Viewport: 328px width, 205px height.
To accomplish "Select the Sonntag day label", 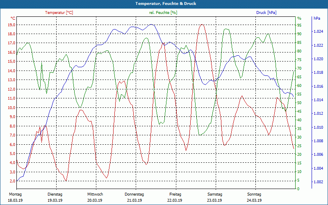I will click(x=254, y=194).
